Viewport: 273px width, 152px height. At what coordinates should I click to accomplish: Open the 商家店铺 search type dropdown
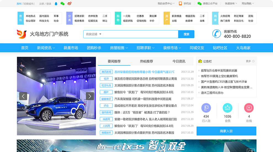coord(93,34)
